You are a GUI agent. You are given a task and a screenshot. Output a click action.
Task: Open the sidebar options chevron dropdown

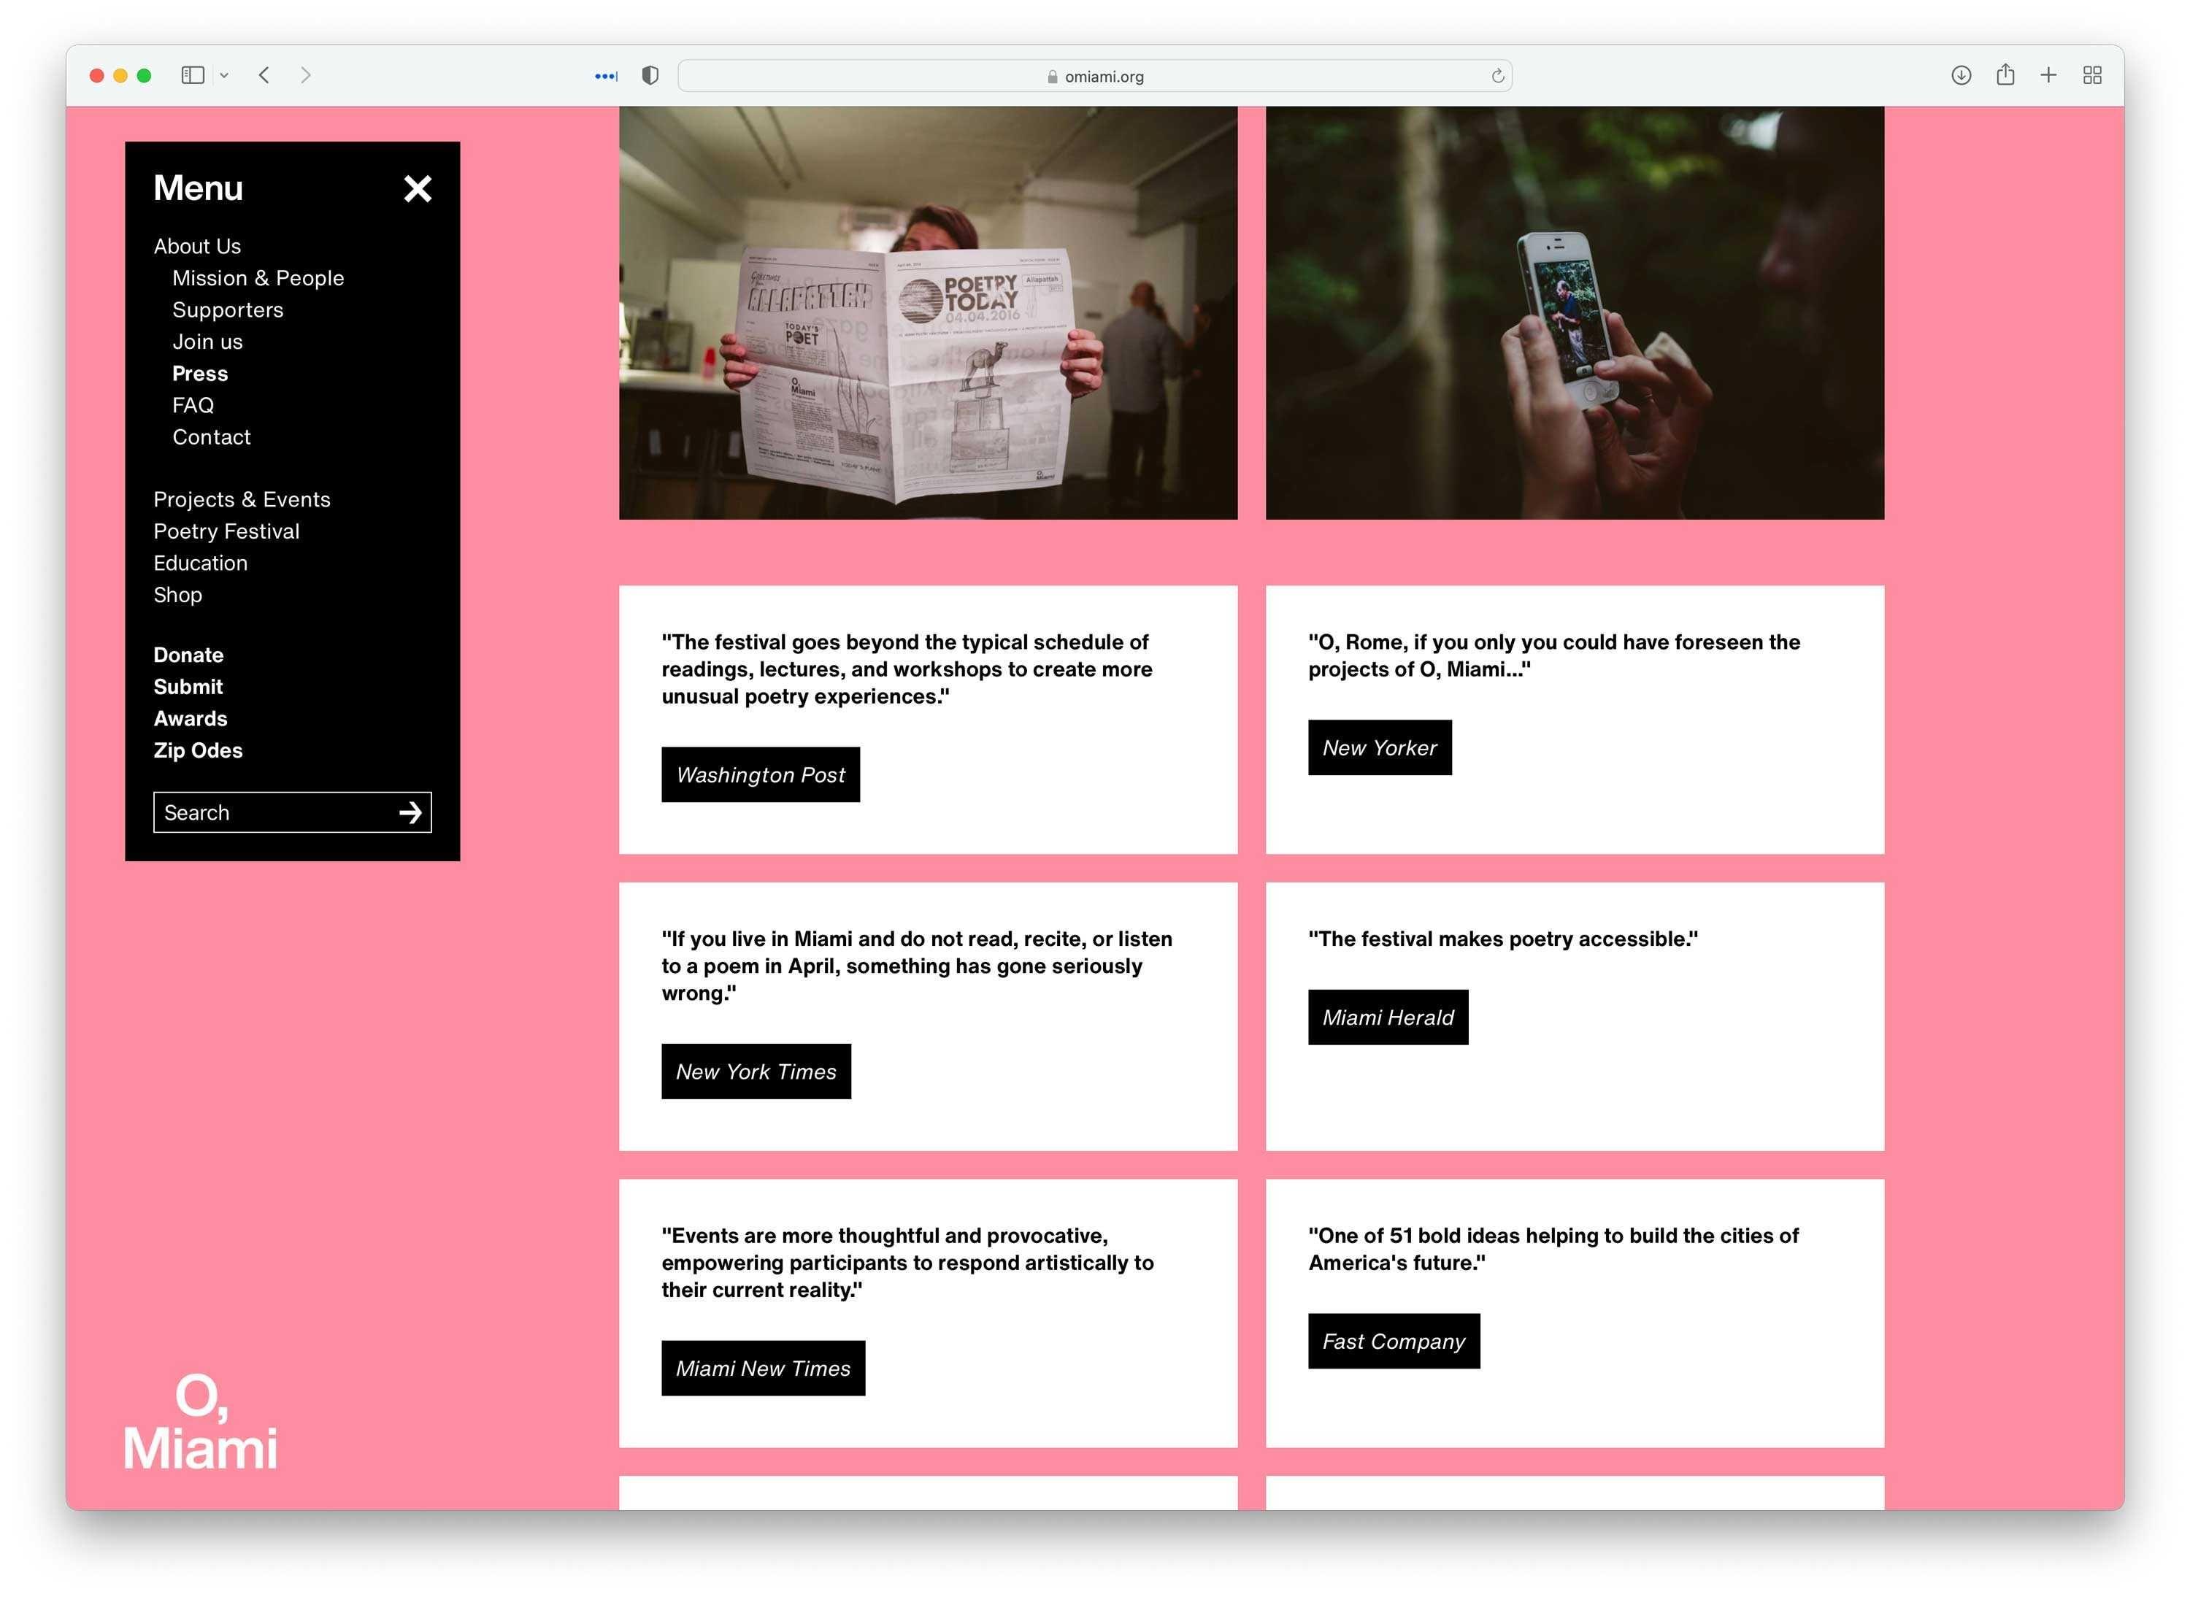pyautogui.click(x=224, y=75)
